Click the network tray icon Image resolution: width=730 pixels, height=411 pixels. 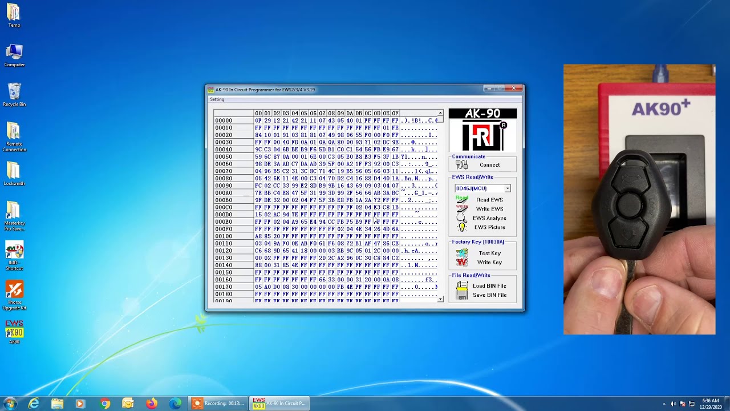coord(692,404)
